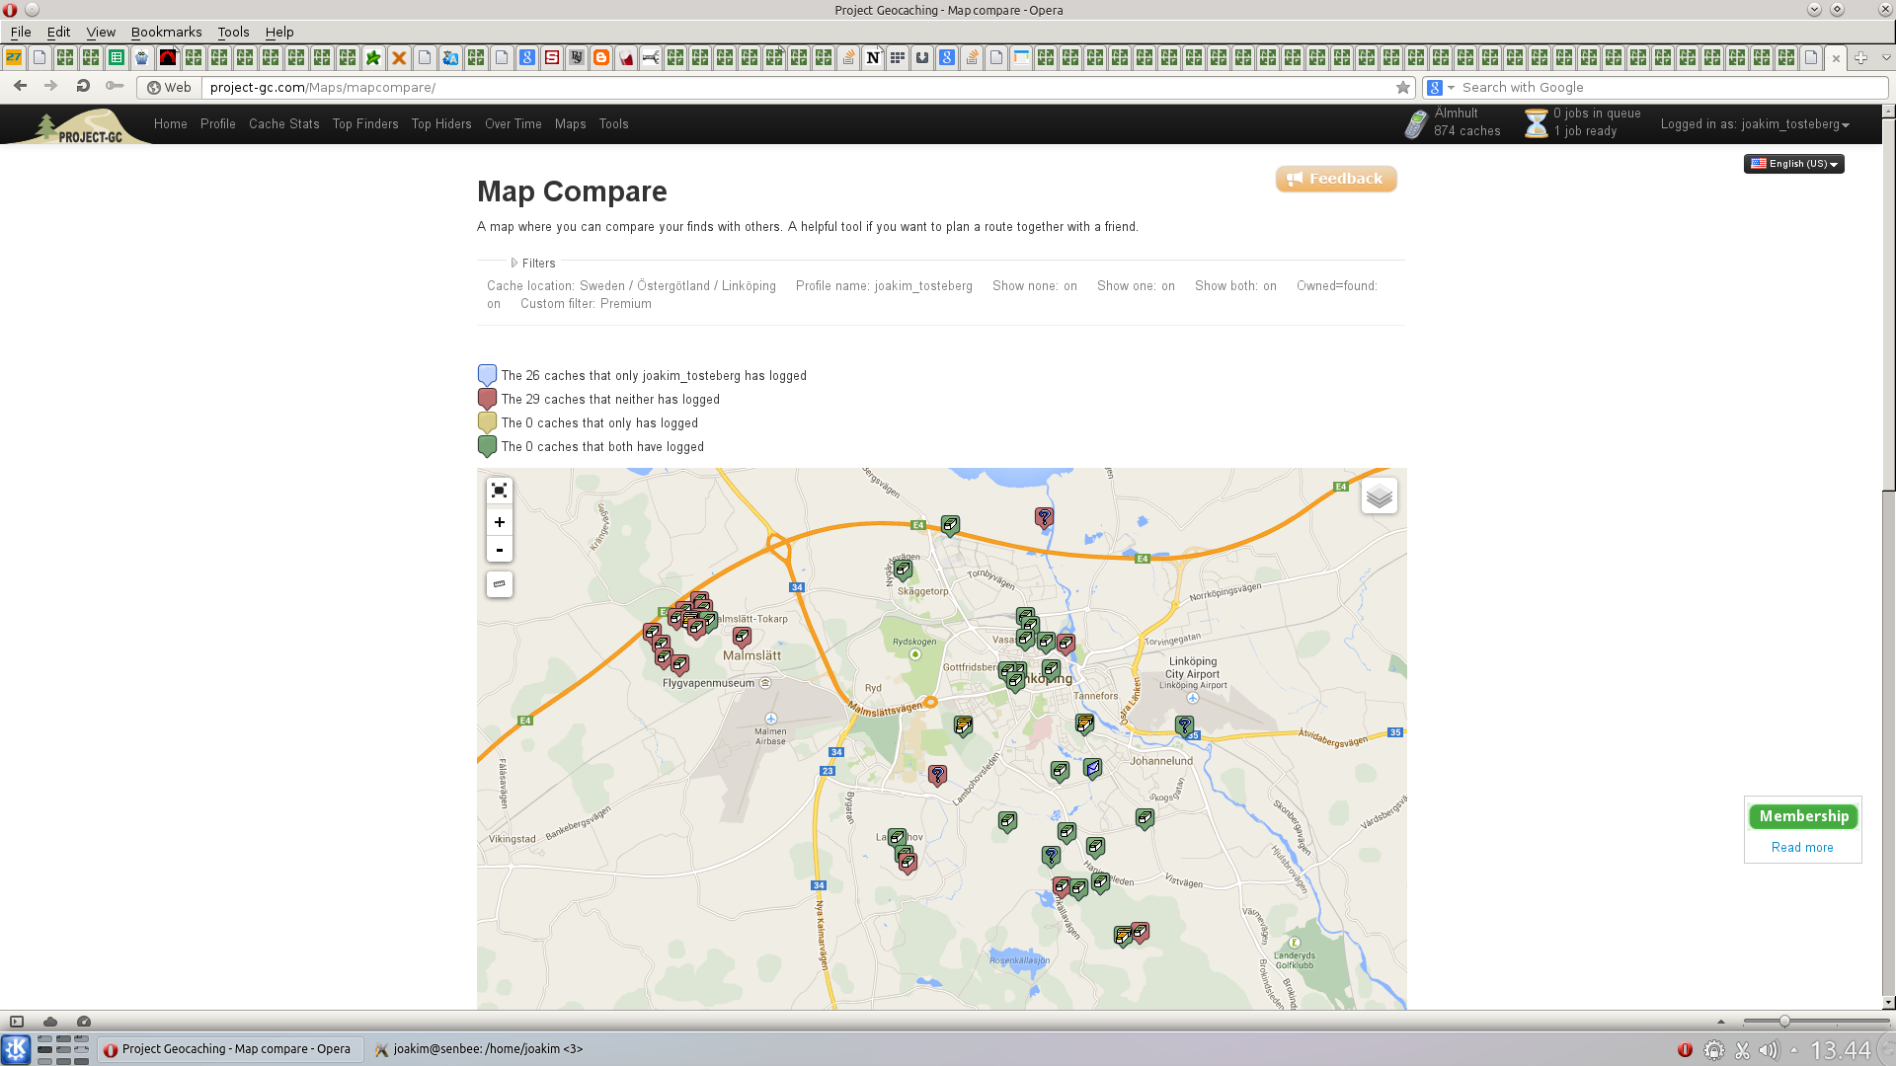
Task: Select the blue cache marker near Johannelund
Action: tap(1092, 768)
